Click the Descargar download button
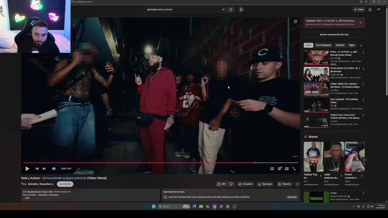This screenshot has width=388, height=218. click(265, 184)
